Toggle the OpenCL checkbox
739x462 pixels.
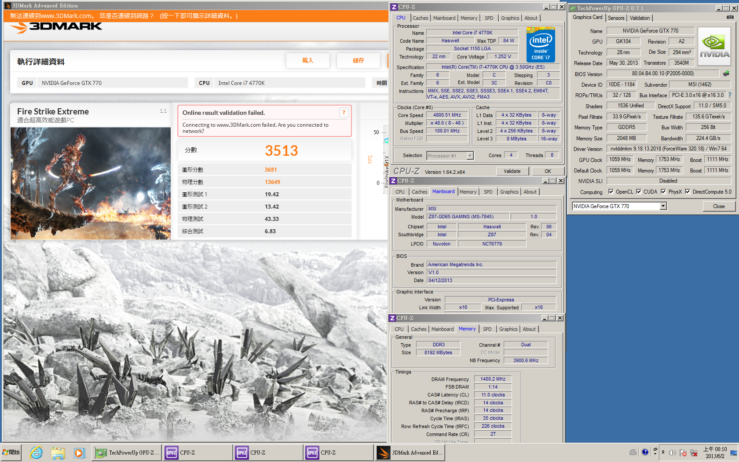tap(611, 192)
